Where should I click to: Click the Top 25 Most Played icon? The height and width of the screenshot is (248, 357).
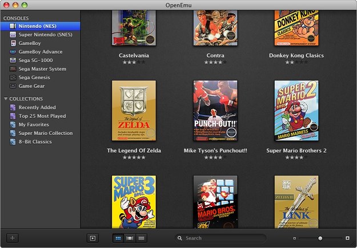pyautogui.click(x=13, y=116)
